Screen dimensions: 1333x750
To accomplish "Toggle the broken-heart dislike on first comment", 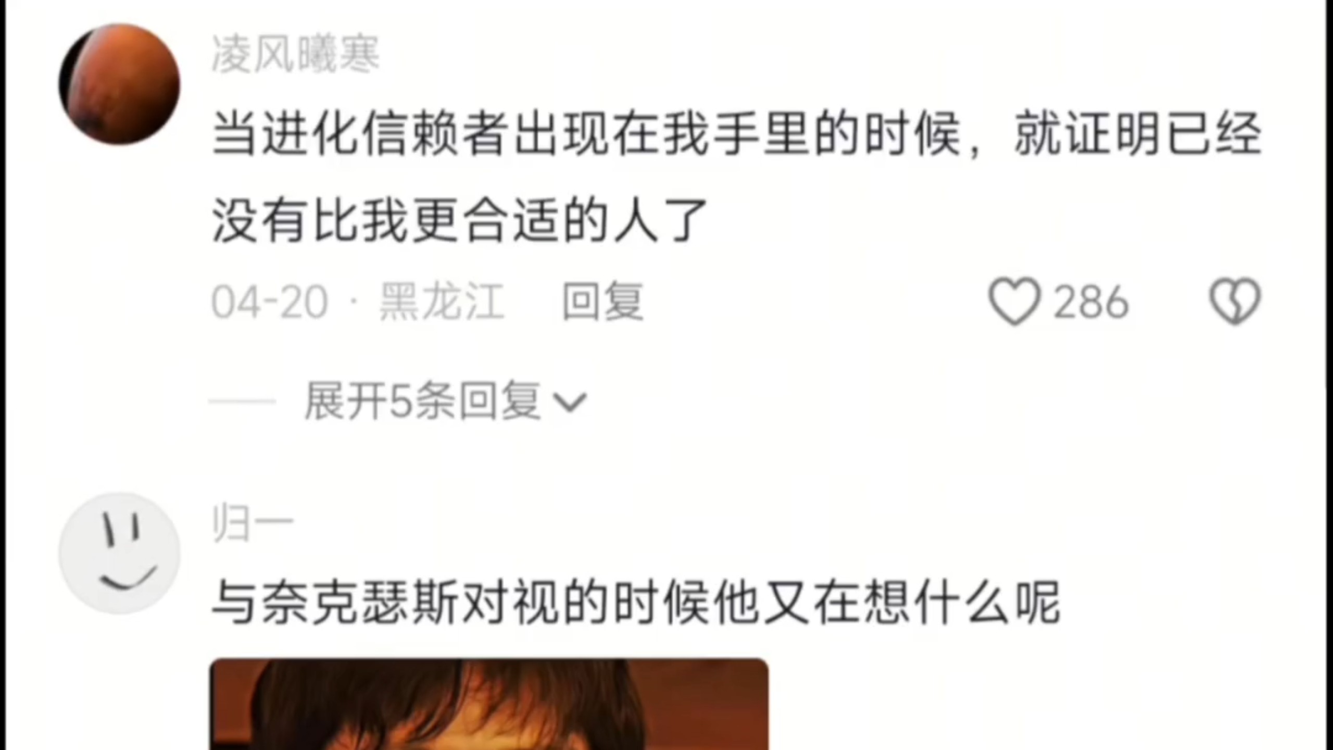I will point(1235,302).
